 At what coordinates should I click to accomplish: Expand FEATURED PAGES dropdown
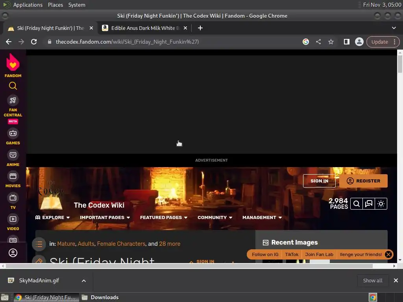[164, 217]
